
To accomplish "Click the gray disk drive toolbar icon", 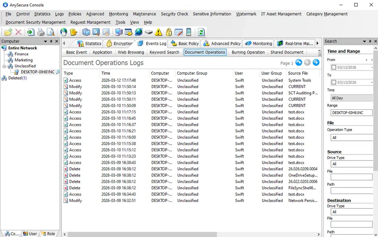I will [x=149, y=32].
